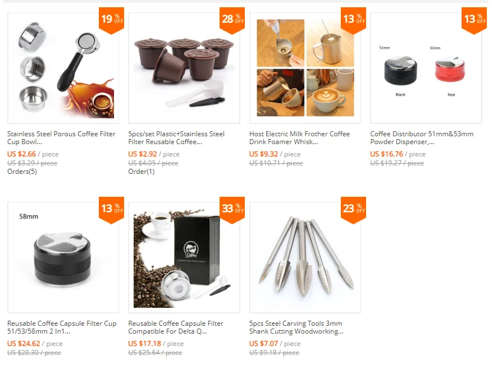Screen dimensions: 493x374
Task: Open the steel carving tools image
Action: tap(305, 257)
